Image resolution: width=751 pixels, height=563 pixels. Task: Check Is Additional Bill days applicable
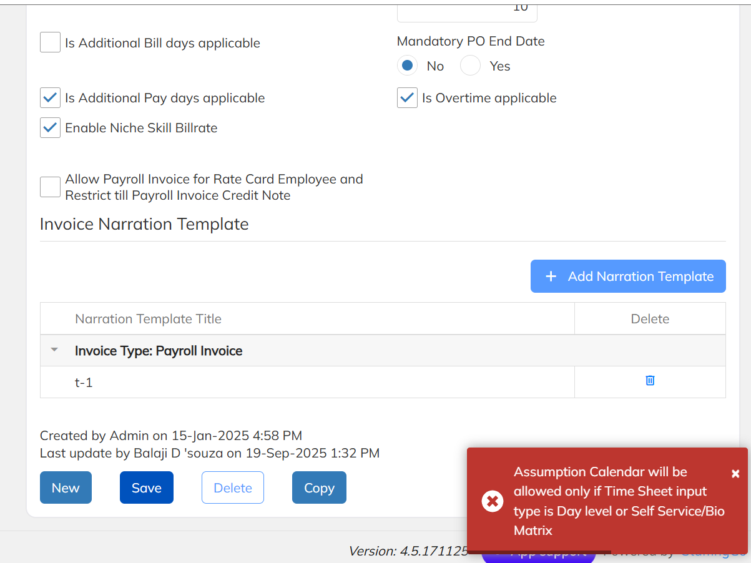coord(50,43)
